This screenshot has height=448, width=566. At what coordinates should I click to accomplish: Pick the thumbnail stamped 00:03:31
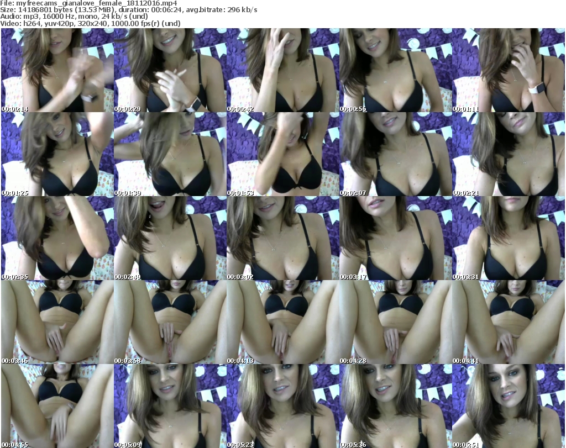[509, 238]
